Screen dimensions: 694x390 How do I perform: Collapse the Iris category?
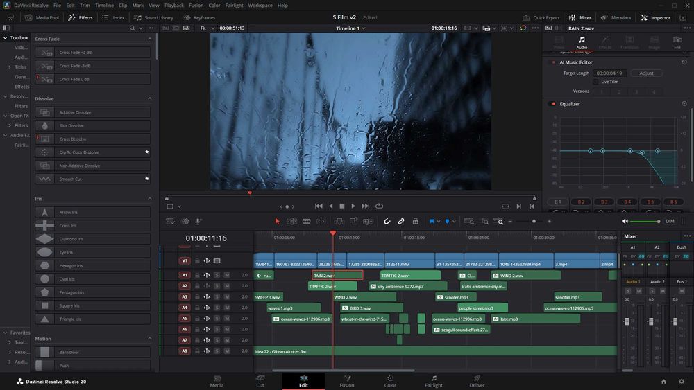[150, 199]
